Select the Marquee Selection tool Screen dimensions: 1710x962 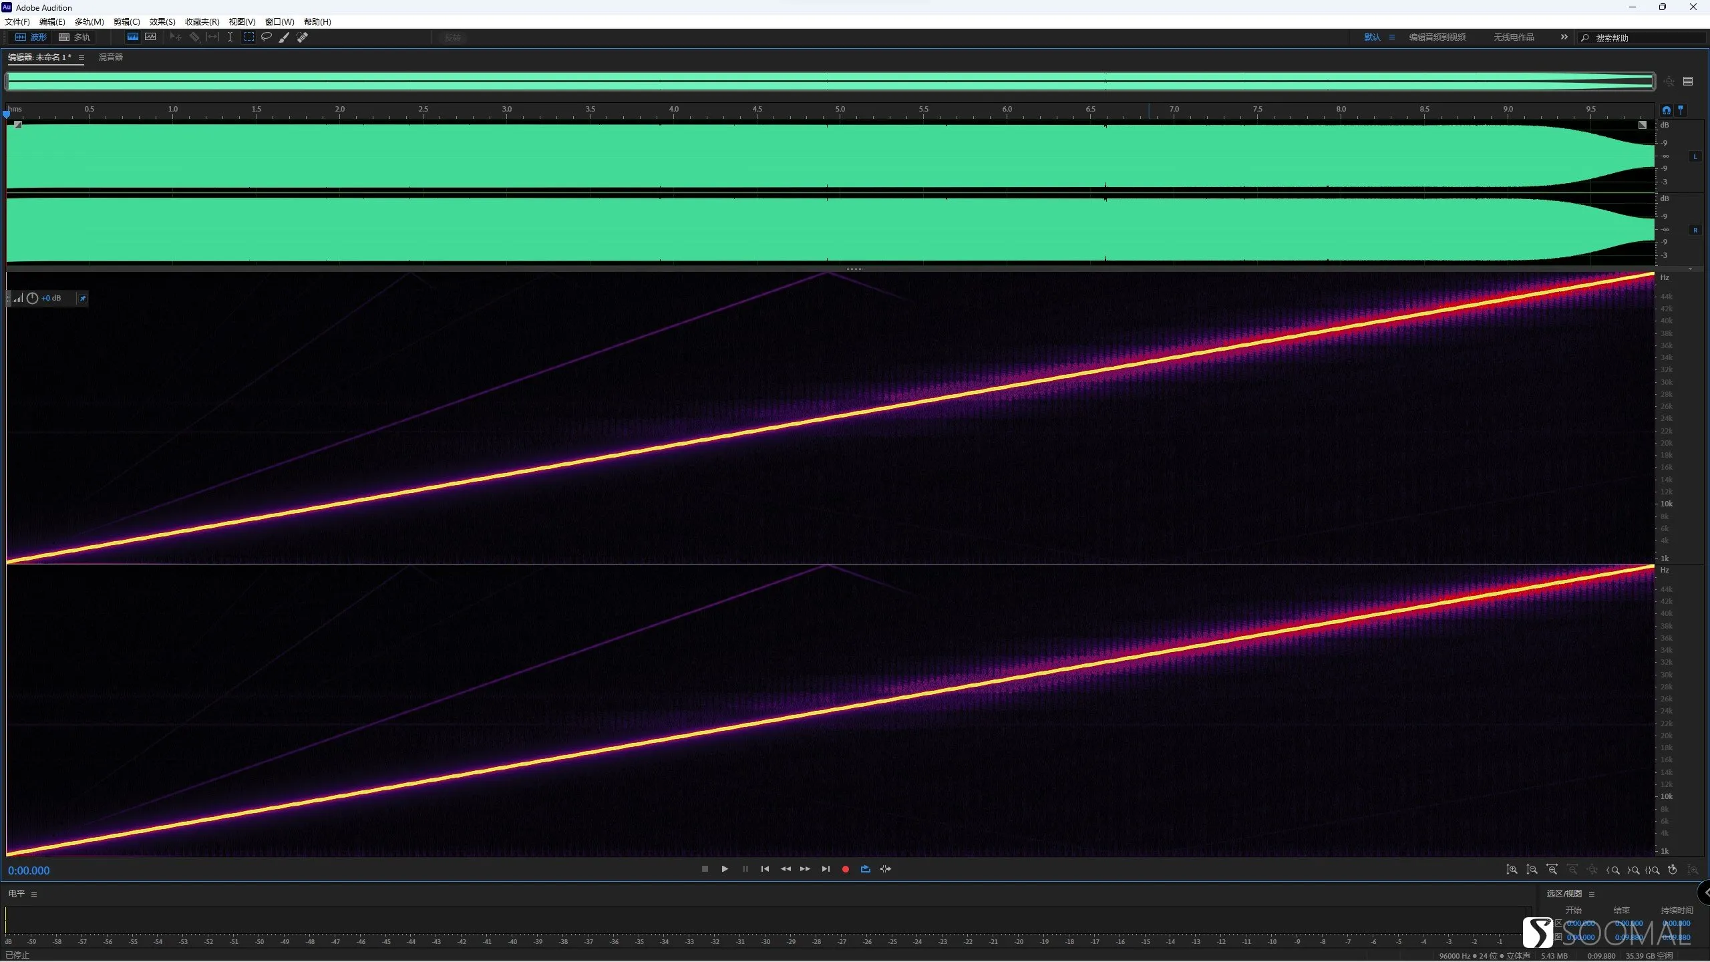tap(248, 37)
